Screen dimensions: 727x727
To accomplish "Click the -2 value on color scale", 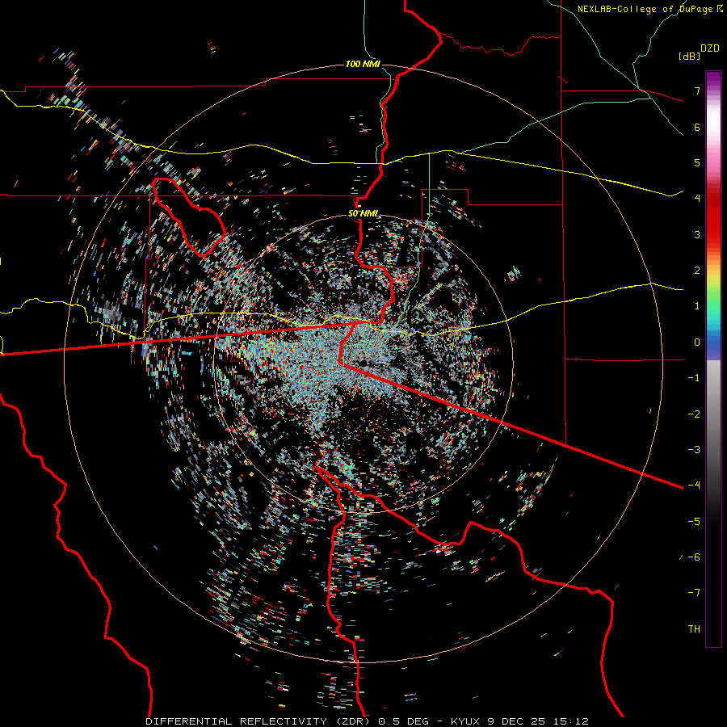I will [x=694, y=414].
